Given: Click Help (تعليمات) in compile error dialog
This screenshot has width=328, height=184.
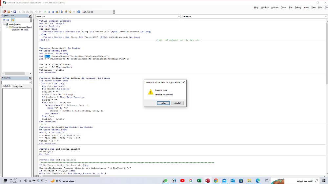Looking at the screenshot, I should 177,103.
